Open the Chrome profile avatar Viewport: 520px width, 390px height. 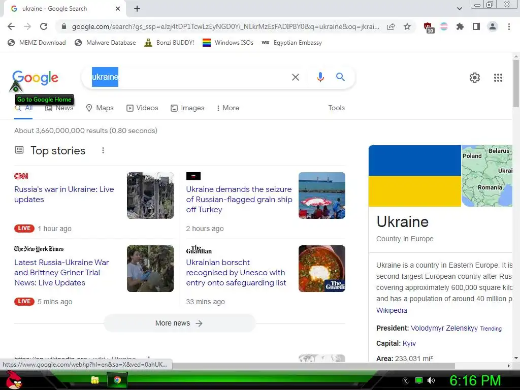pyautogui.click(x=493, y=26)
